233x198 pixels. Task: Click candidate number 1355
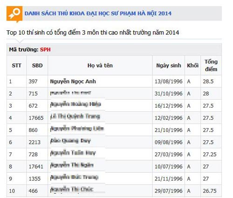point(34,178)
